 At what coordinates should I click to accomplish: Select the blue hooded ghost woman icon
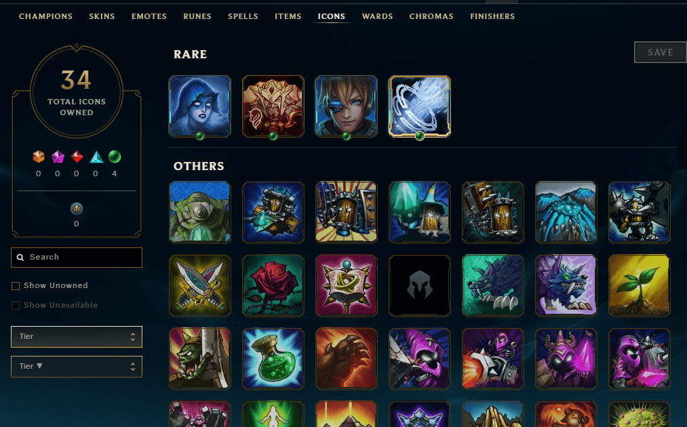coord(200,106)
